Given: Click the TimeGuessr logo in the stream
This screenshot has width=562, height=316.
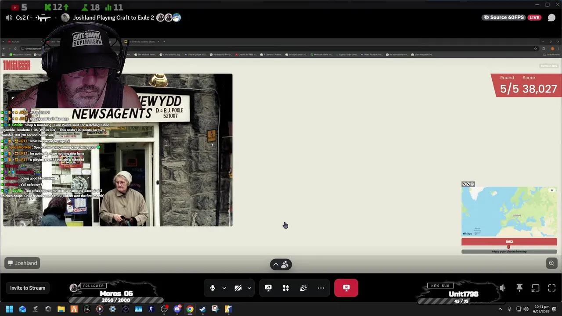Looking at the screenshot, I should click(x=17, y=66).
